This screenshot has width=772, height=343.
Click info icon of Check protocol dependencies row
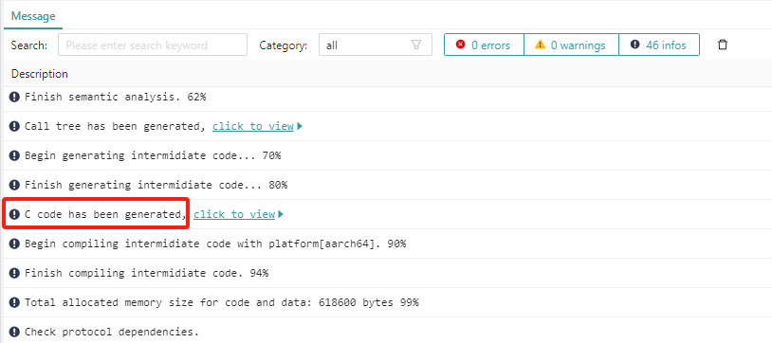[15, 332]
